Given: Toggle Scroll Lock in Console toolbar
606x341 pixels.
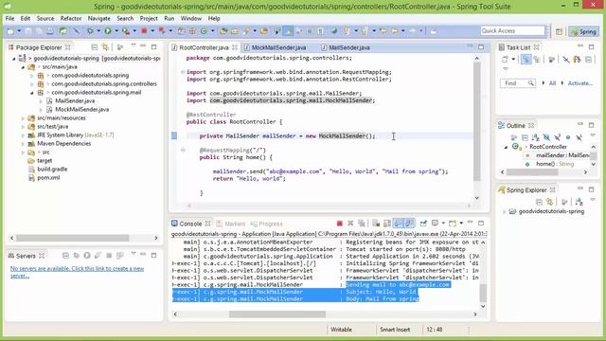Looking at the screenshot, I should 387,224.
